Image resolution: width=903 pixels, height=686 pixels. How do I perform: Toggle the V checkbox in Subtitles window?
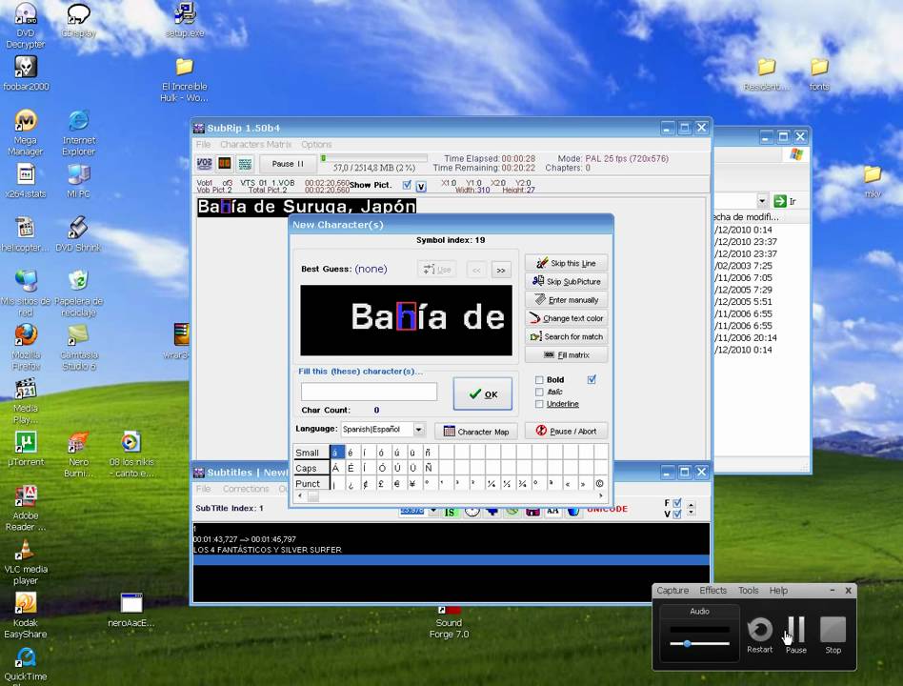point(677,514)
